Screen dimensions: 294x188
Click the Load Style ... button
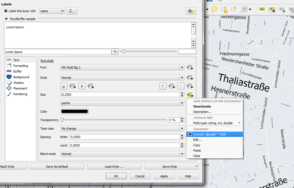pos(114,167)
